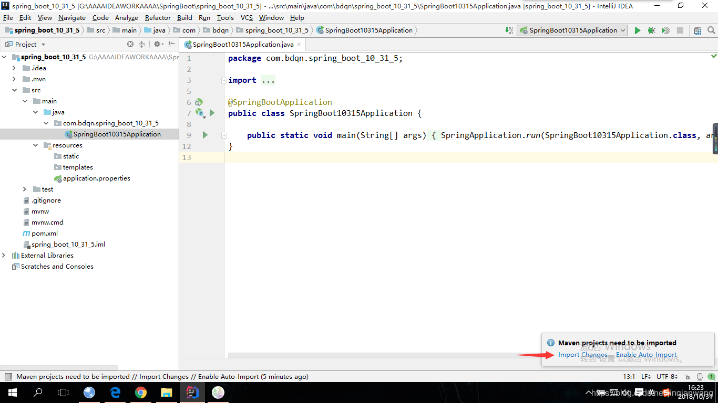Select application.properties file

(97, 178)
